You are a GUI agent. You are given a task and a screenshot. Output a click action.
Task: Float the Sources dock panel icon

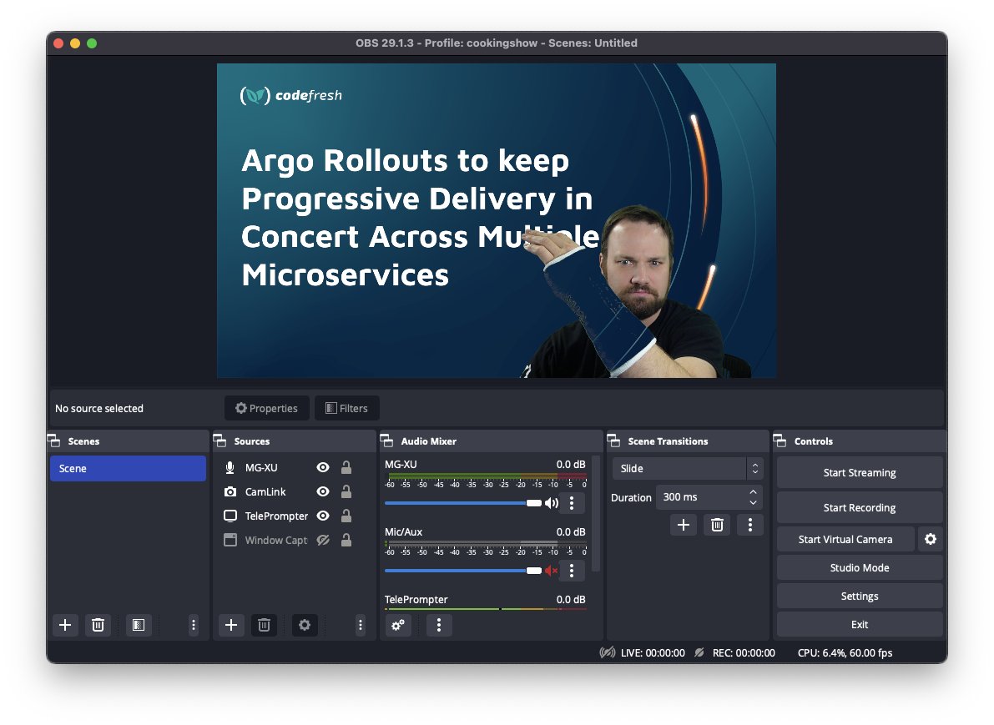[220, 441]
